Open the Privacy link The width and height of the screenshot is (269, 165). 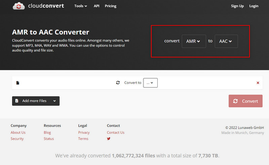click(84, 132)
